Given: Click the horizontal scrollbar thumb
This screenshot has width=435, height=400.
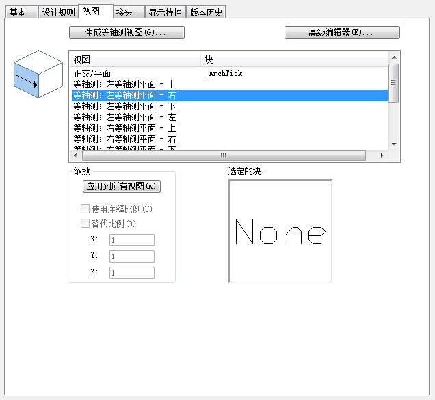Looking at the screenshot, I should (x=224, y=155).
